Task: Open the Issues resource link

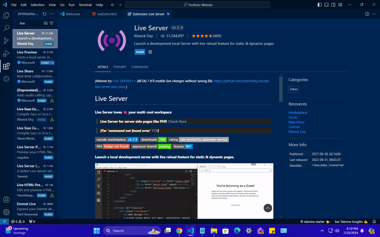Action: (x=293, y=117)
